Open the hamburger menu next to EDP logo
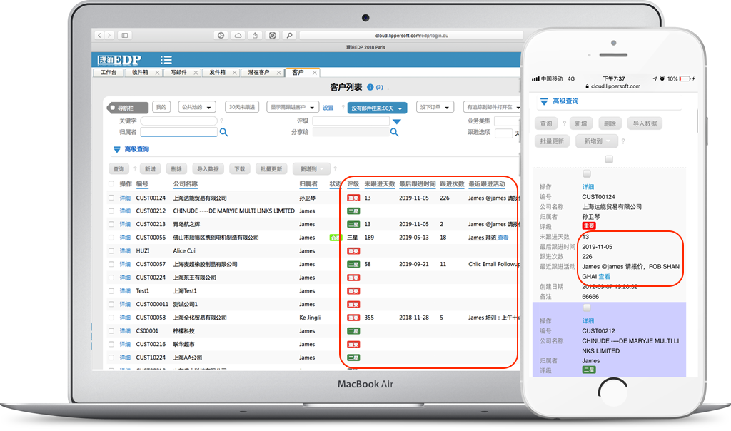 click(166, 60)
